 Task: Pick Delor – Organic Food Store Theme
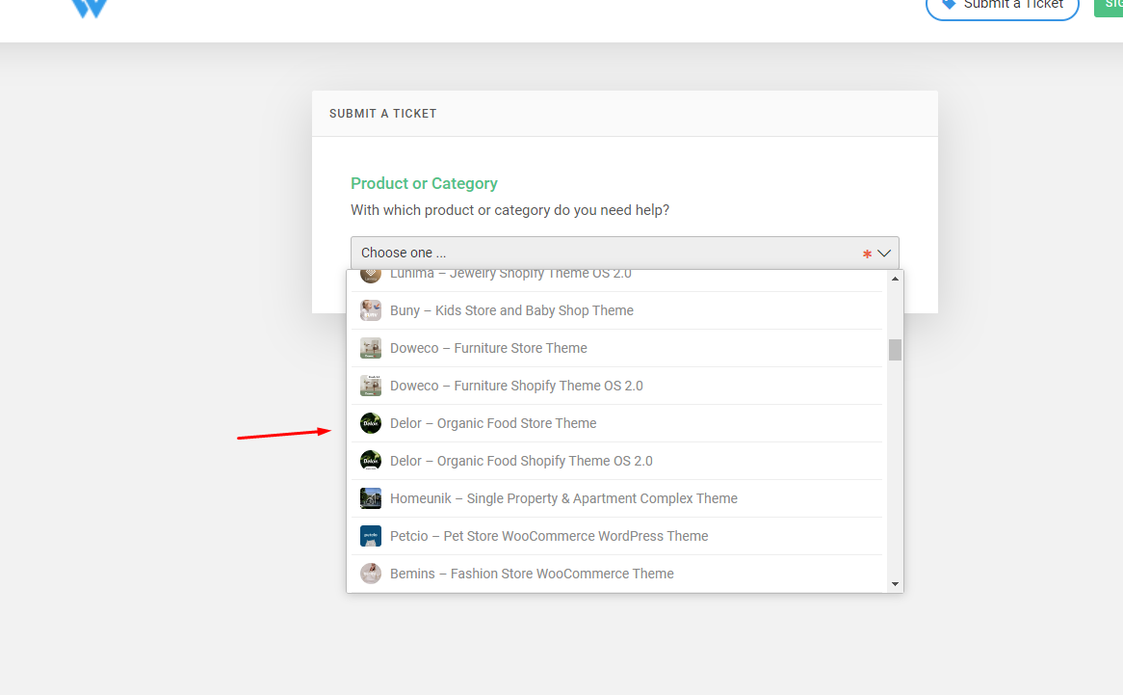pos(616,423)
